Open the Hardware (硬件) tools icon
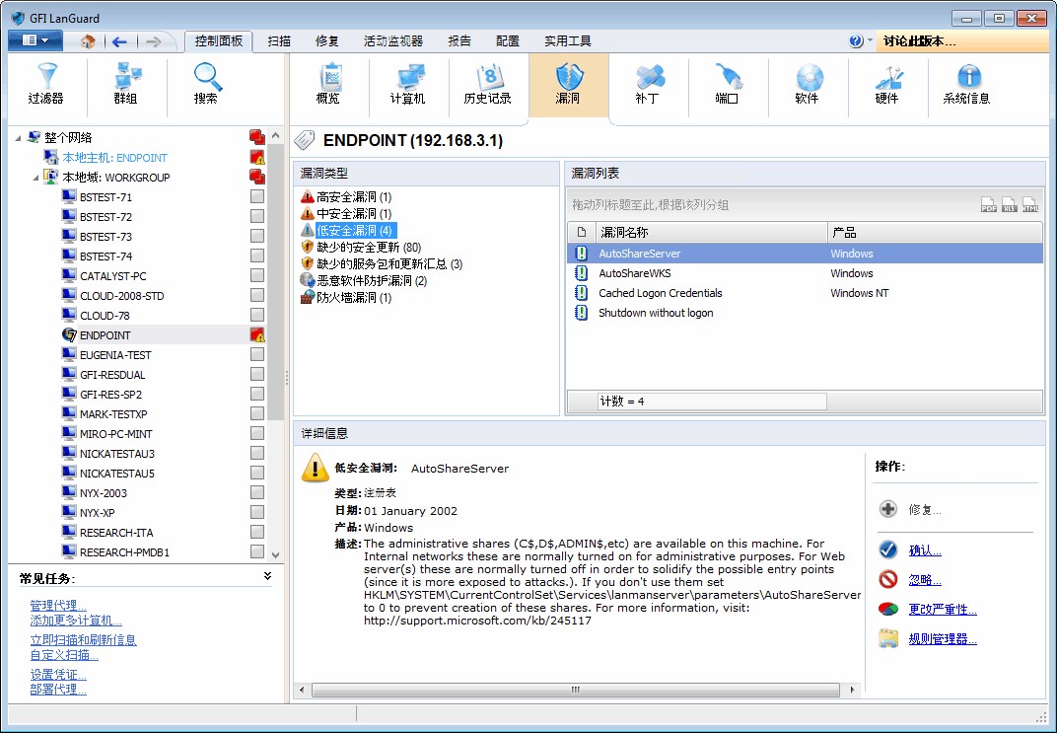The height and width of the screenshot is (733, 1057). coord(887,76)
